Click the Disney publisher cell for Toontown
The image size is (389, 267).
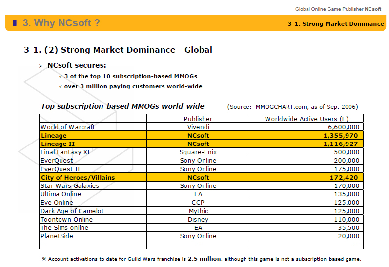click(198, 220)
